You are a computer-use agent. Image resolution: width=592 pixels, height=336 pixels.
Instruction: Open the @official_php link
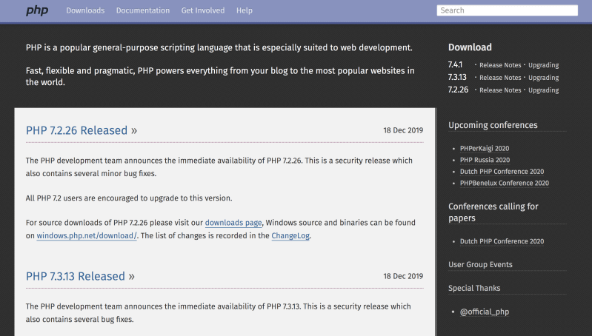coord(485,312)
